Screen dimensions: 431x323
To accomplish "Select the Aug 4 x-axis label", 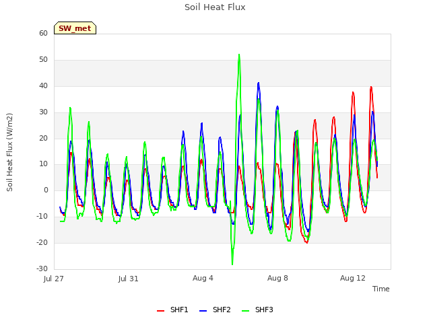I will (x=203, y=278).
